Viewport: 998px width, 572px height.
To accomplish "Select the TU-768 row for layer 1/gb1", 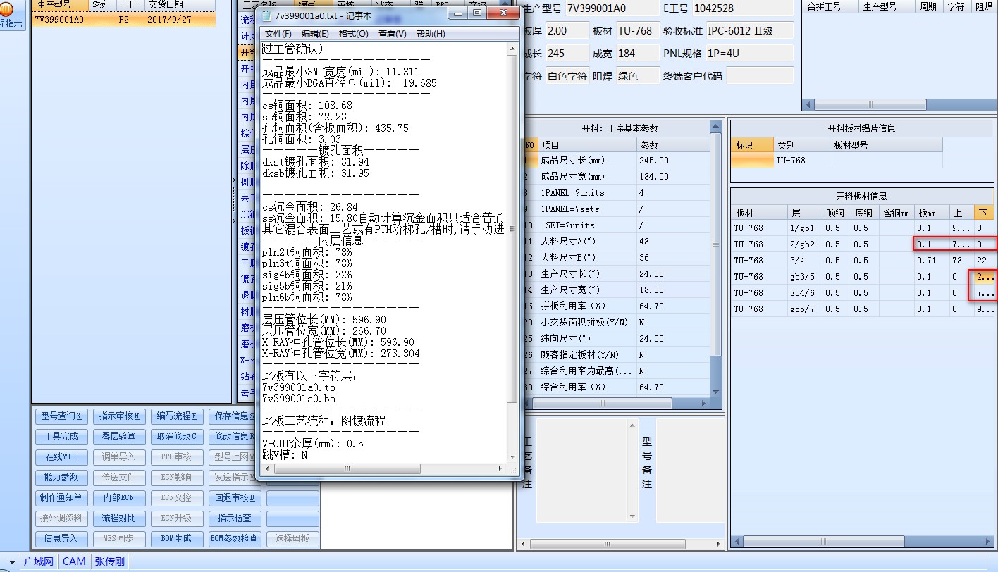I will pyautogui.click(x=861, y=228).
